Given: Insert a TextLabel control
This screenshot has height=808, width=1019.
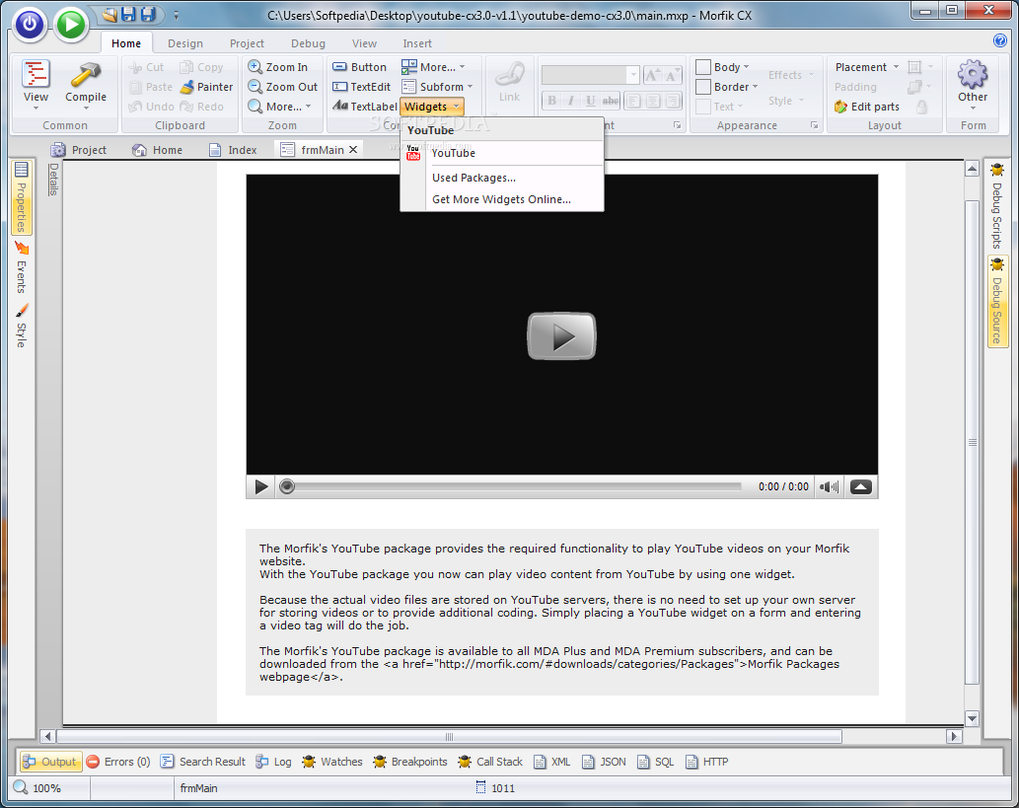Looking at the screenshot, I should click(364, 106).
